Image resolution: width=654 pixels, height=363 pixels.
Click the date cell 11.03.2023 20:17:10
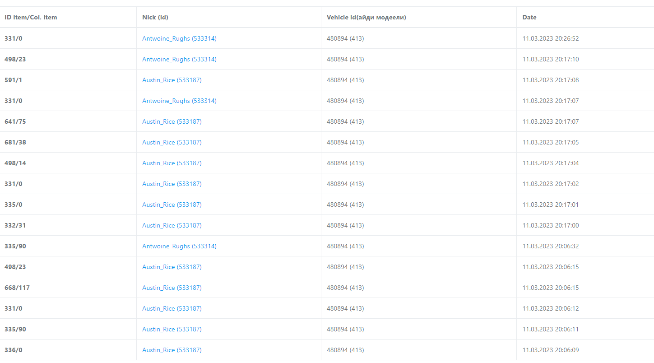pos(550,60)
